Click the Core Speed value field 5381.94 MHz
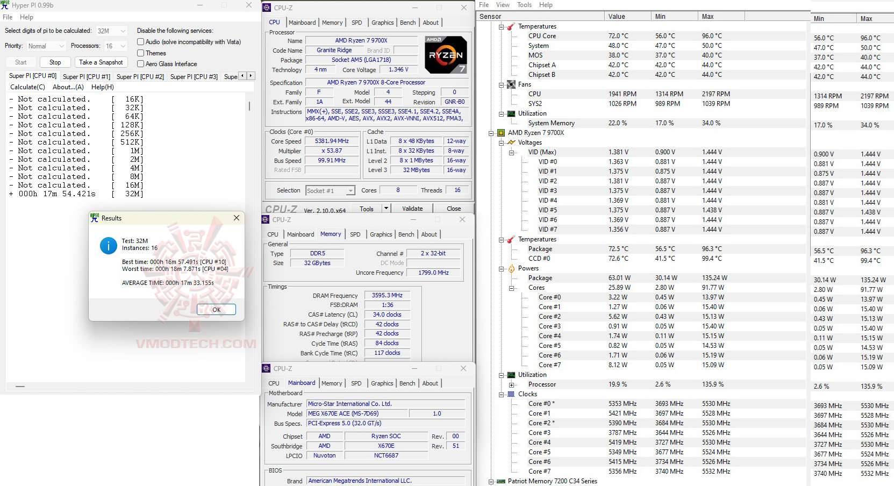 click(x=332, y=141)
